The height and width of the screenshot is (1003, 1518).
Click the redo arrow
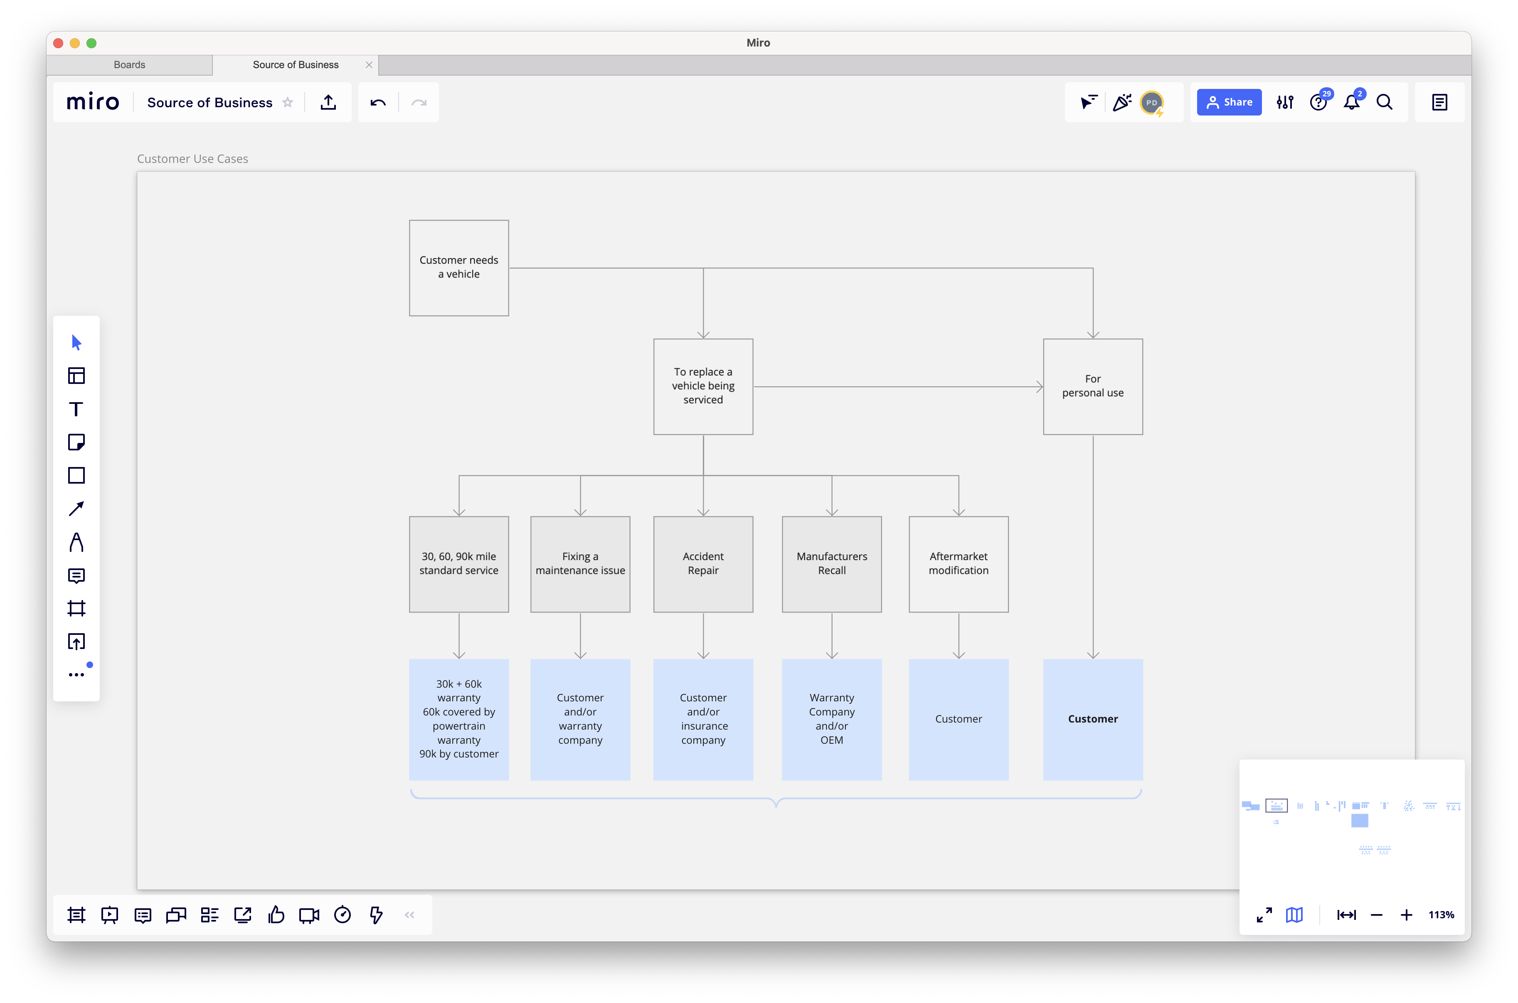(419, 102)
